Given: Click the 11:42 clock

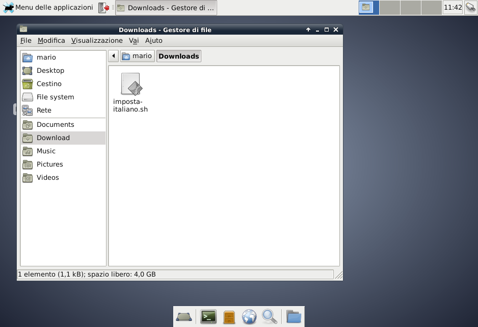Looking at the screenshot, I should pos(453,7).
